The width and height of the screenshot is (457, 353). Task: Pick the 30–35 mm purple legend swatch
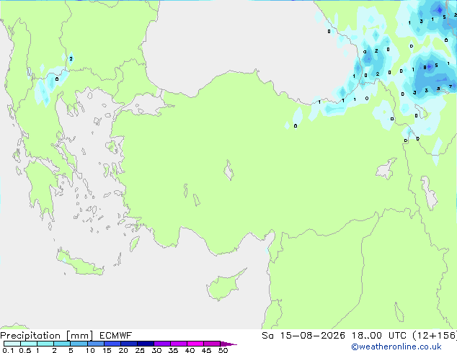point(161,344)
